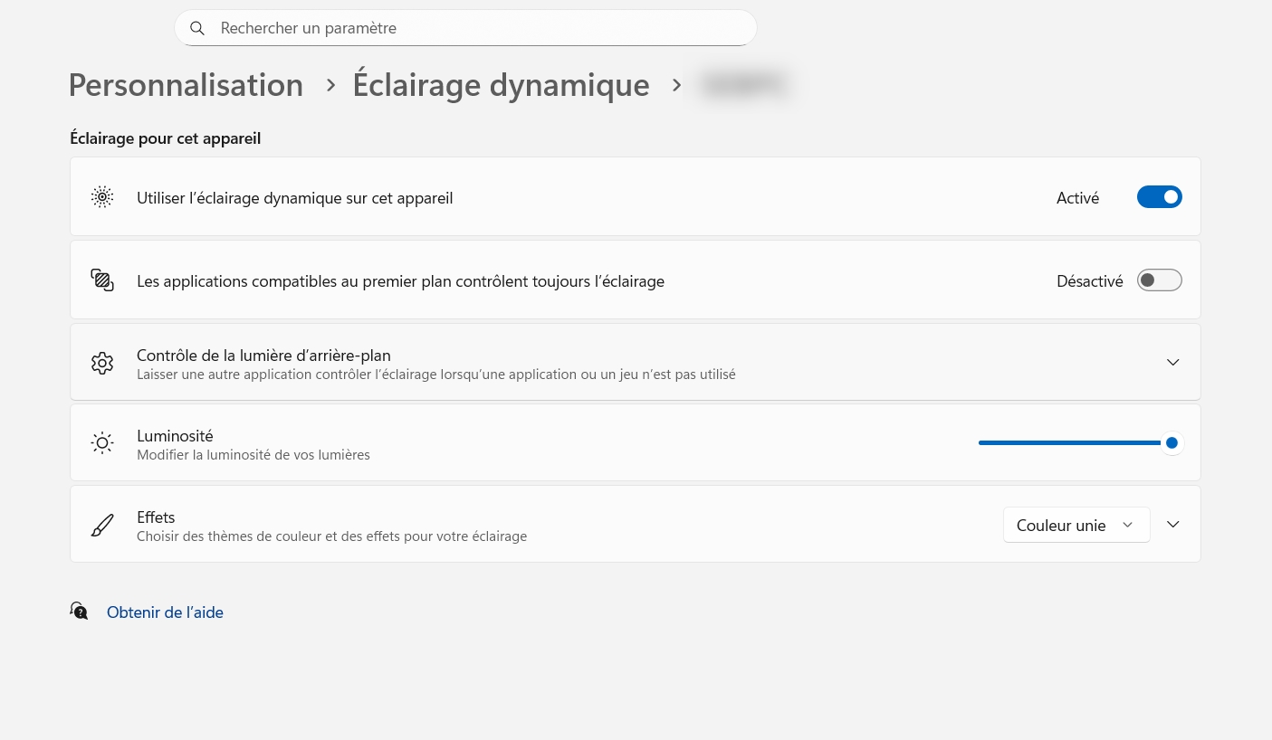Click the Contrôle de la lumière d'arrière-plan title

[263, 356]
